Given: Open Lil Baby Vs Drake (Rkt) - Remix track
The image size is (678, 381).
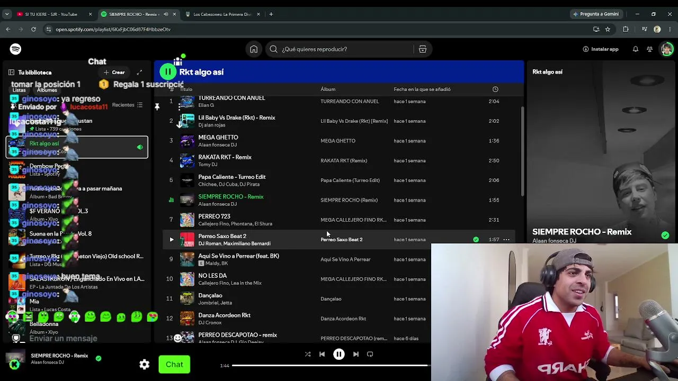Looking at the screenshot, I should (x=237, y=117).
